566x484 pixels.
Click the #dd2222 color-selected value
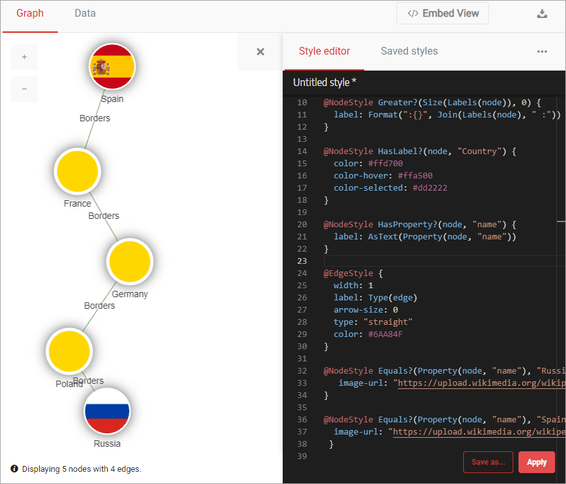click(430, 188)
